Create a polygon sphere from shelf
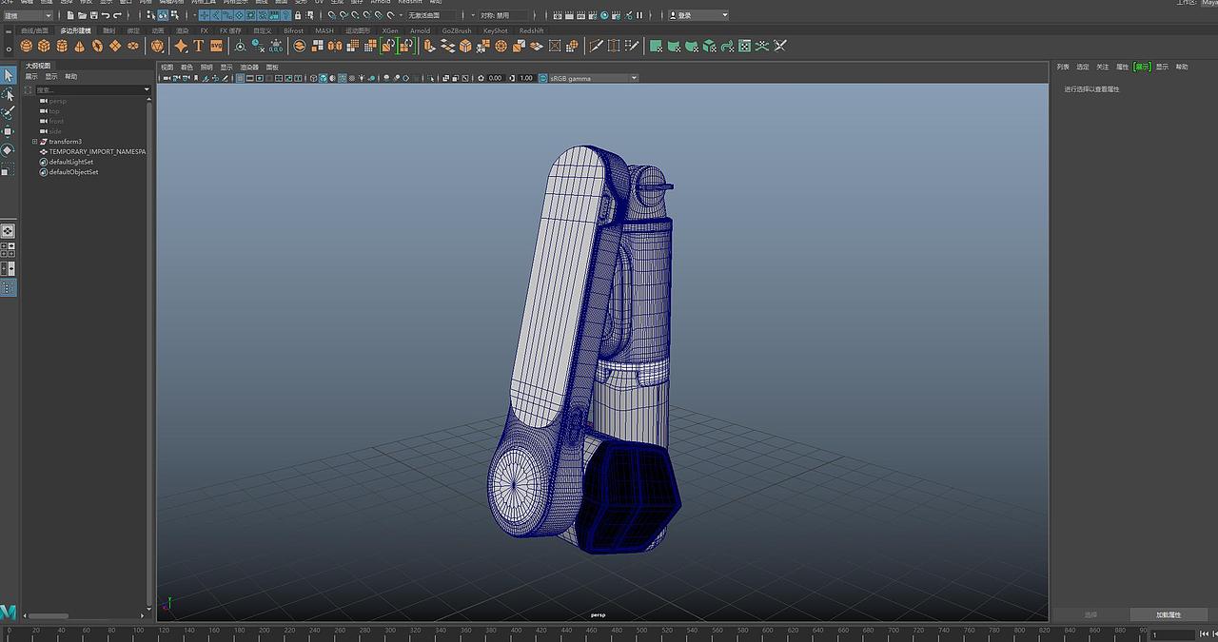Screen dimensions: 1218x642 tap(27, 46)
